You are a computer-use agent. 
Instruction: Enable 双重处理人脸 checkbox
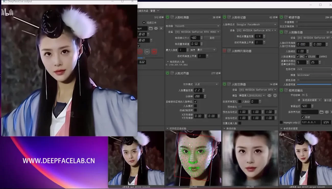pos(240,123)
